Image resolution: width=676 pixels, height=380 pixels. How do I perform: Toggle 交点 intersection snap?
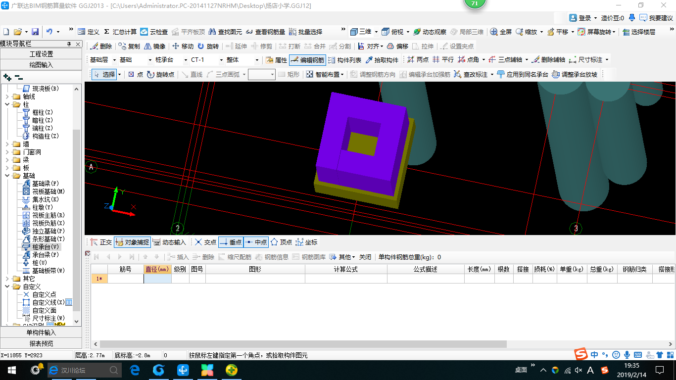pyautogui.click(x=205, y=242)
